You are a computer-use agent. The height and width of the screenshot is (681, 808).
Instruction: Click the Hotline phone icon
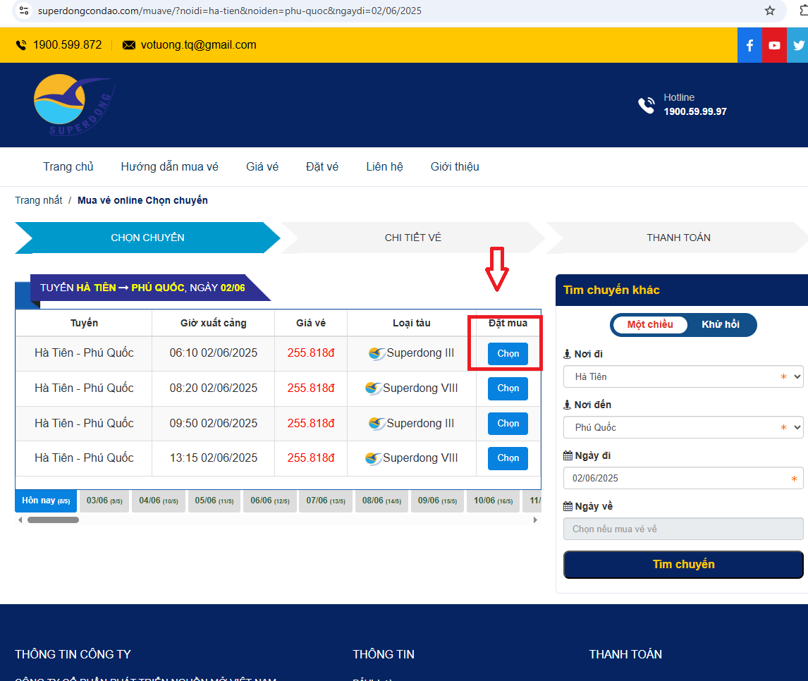pos(646,105)
